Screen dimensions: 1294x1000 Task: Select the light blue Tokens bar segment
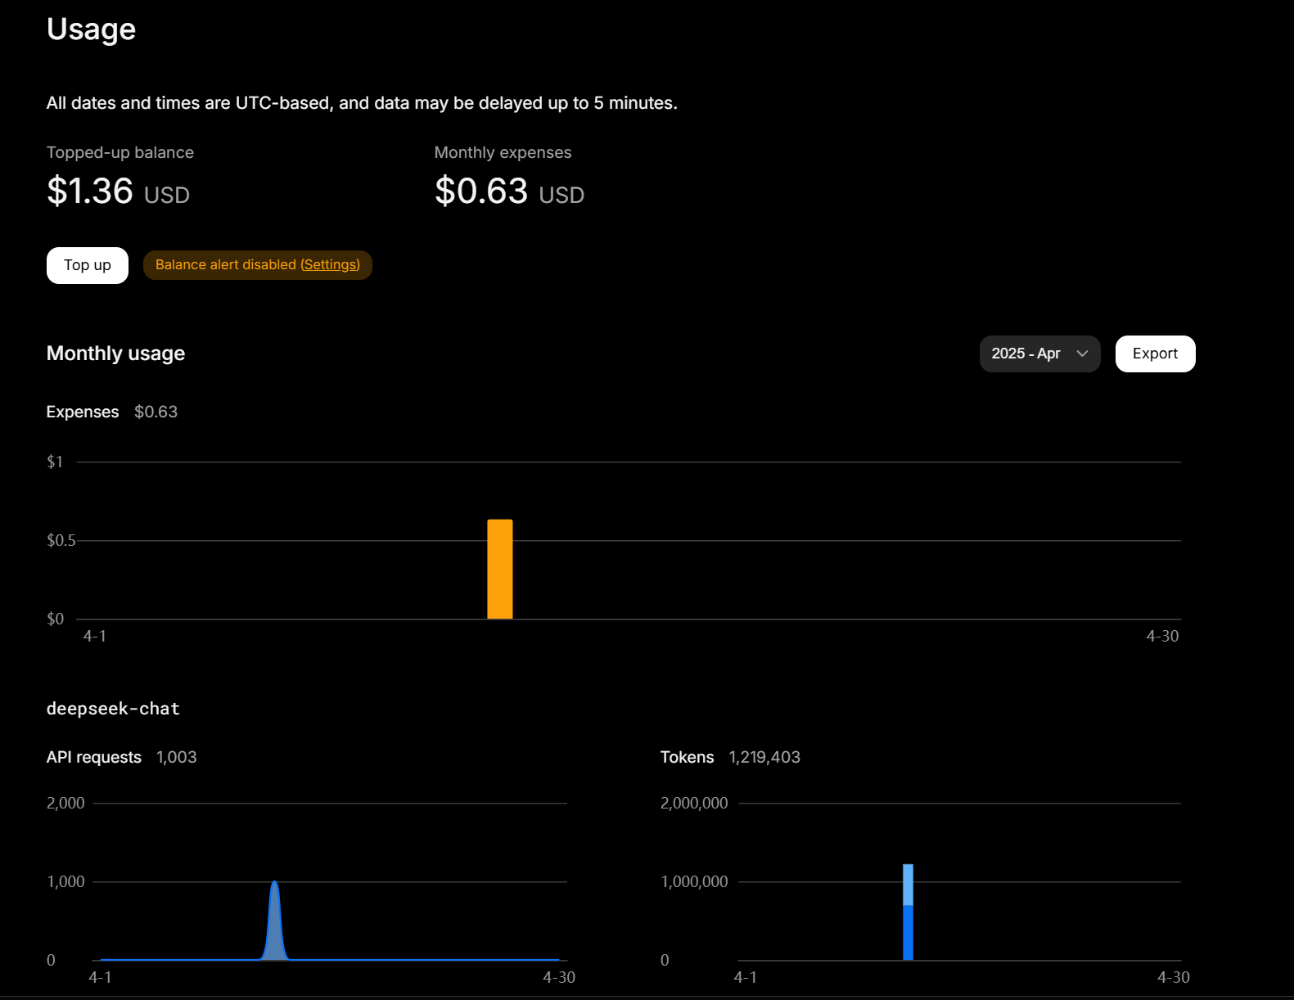(x=908, y=884)
